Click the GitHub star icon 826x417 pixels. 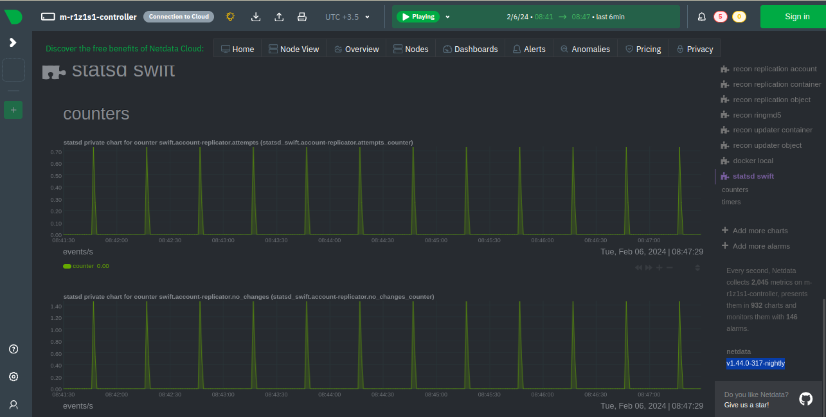805,399
